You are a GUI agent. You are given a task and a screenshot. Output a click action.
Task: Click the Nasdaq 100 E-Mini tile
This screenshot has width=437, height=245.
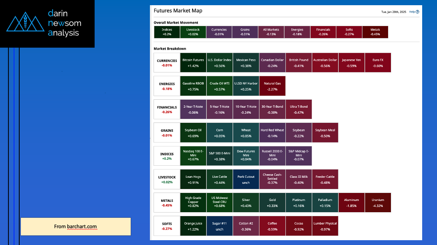tap(193, 156)
